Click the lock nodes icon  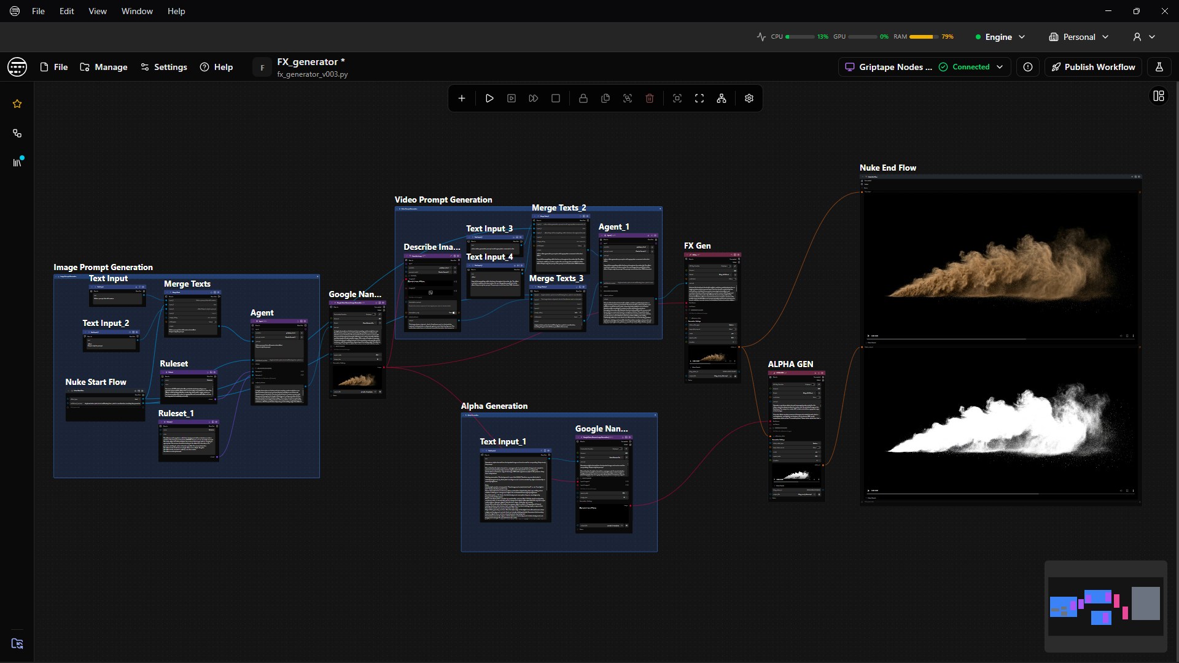pyautogui.click(x=583, y=98)
